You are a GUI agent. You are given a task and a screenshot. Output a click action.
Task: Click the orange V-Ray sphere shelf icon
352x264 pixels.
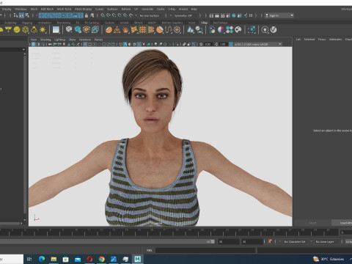[x=109, y=30]
